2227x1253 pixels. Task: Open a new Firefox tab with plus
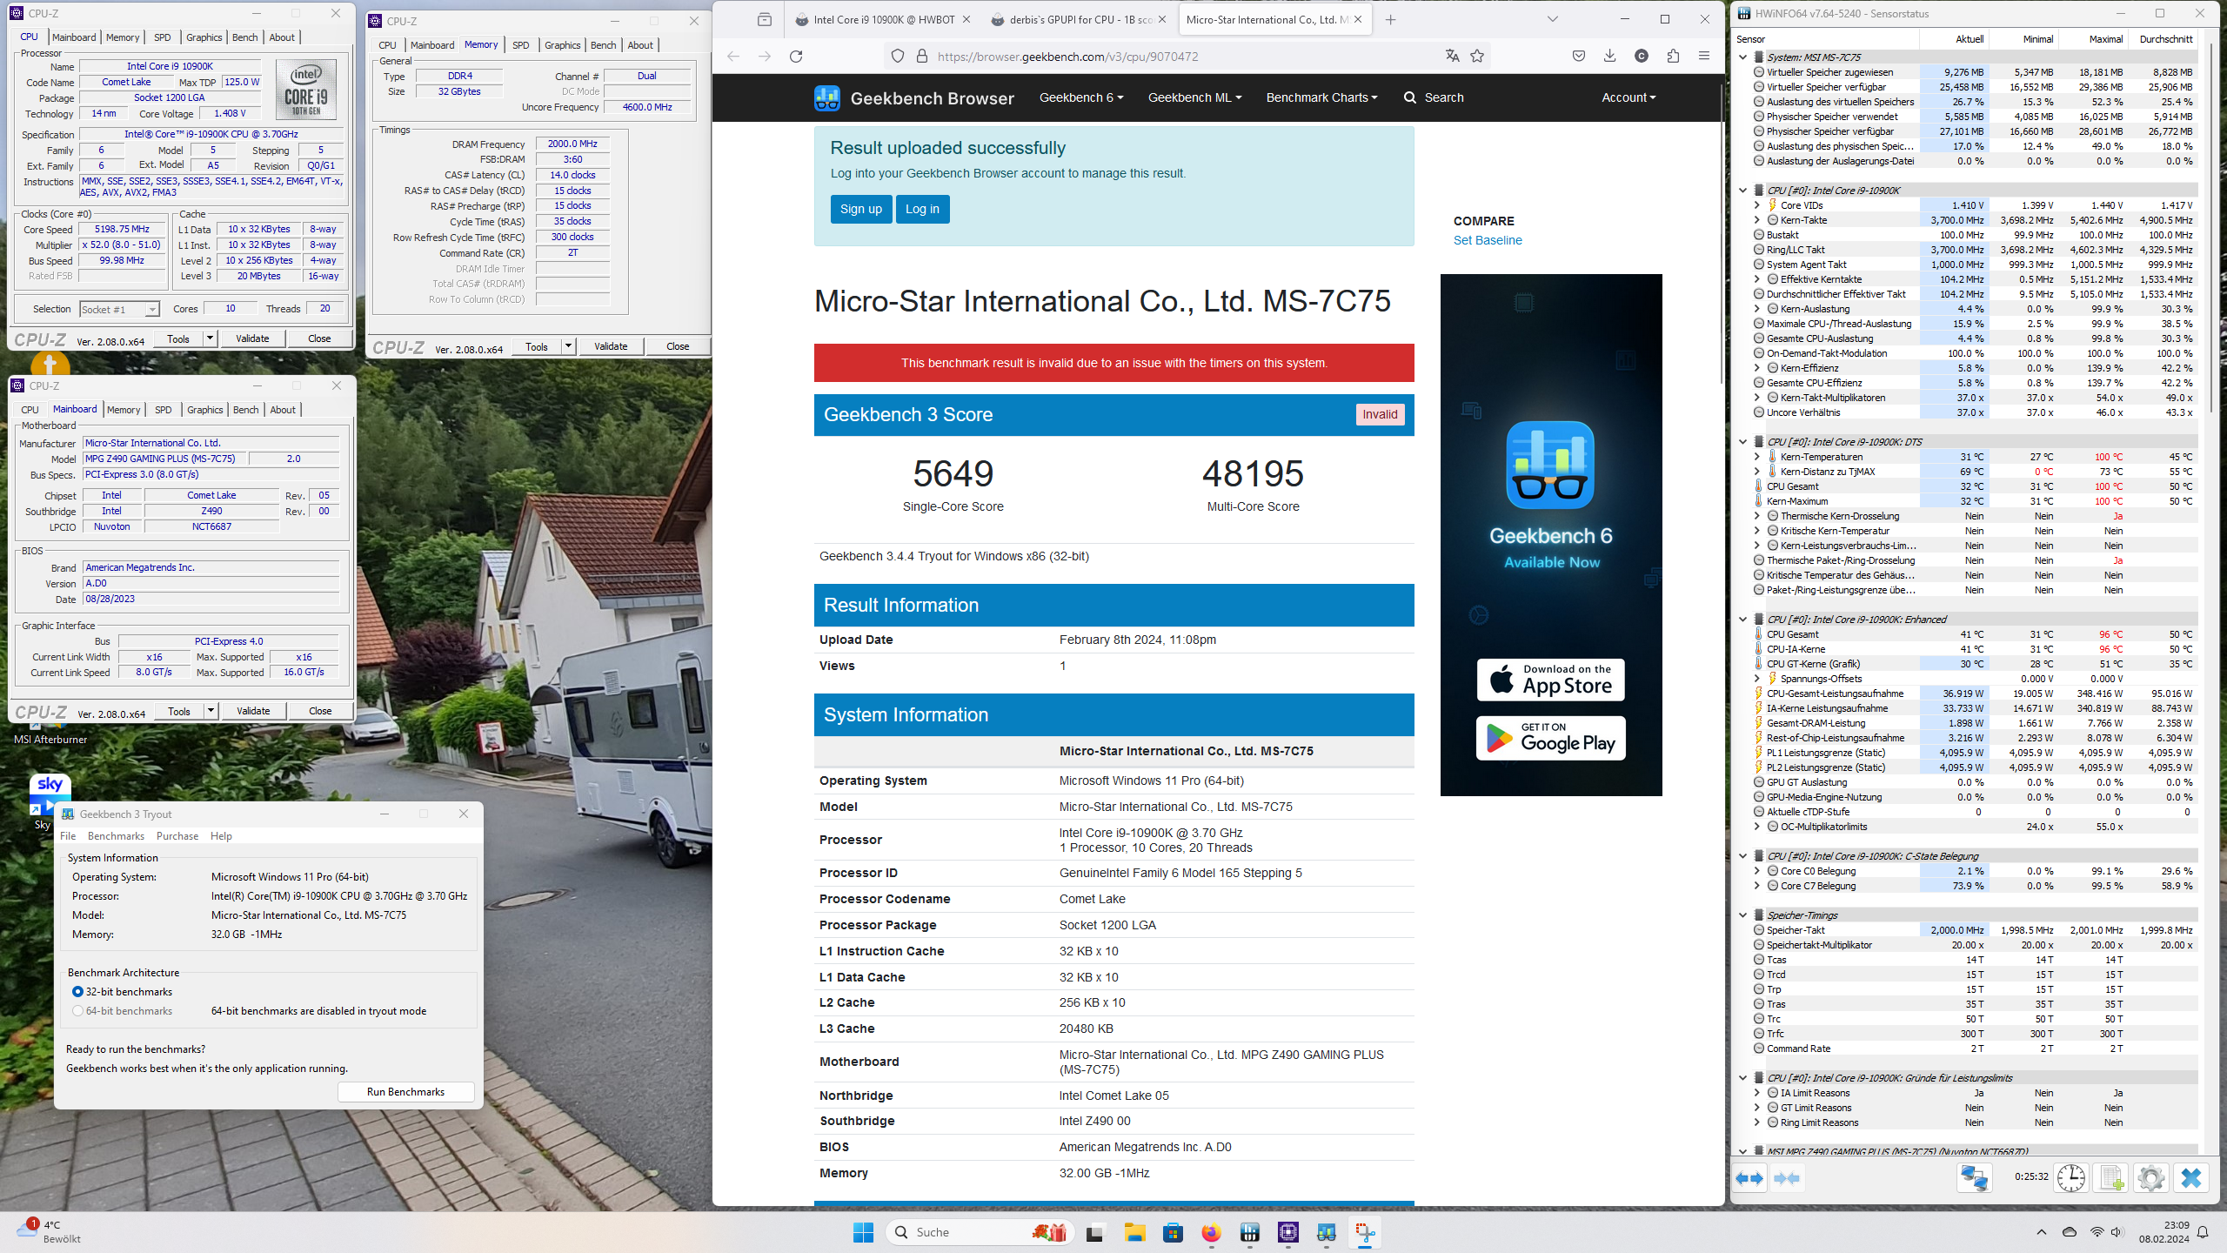(x=1390, y=19)
